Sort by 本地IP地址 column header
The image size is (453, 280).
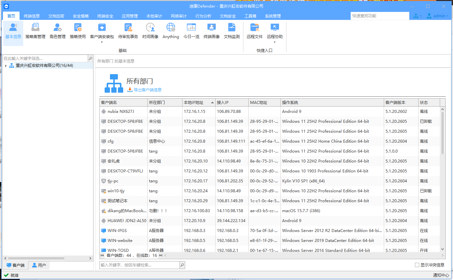coord(199,103)
